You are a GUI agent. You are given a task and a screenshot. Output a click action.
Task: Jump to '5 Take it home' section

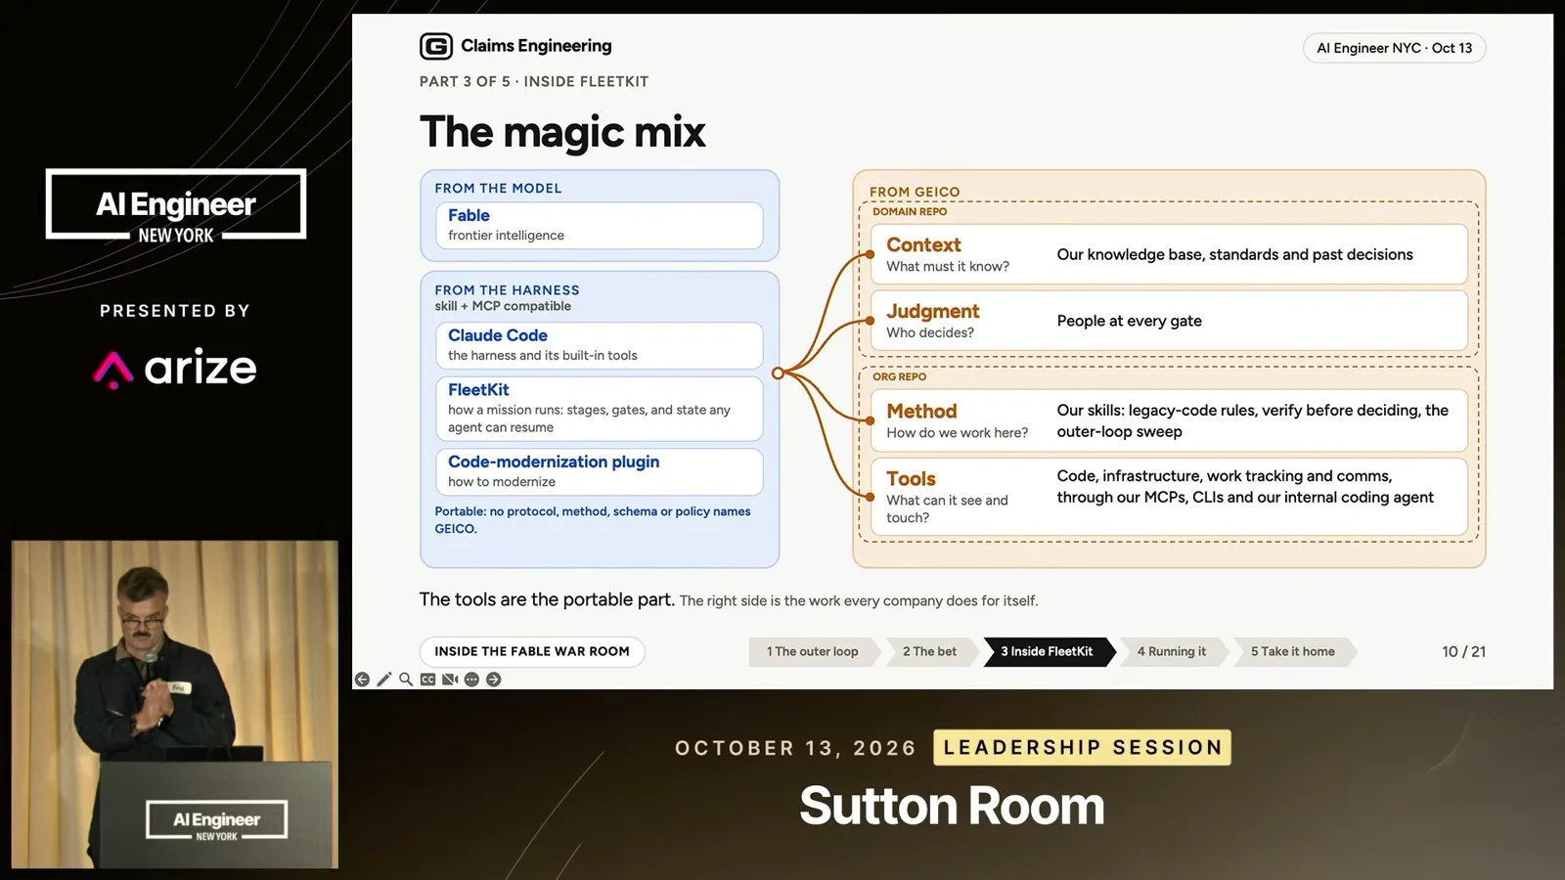click(x=1293, y=652)
